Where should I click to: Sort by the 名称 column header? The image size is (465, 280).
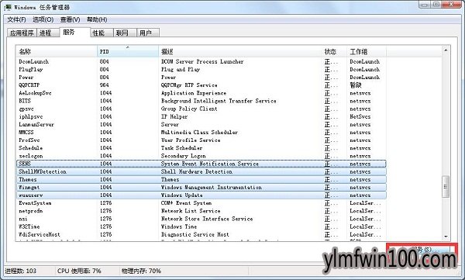click(x=57, y=52)
